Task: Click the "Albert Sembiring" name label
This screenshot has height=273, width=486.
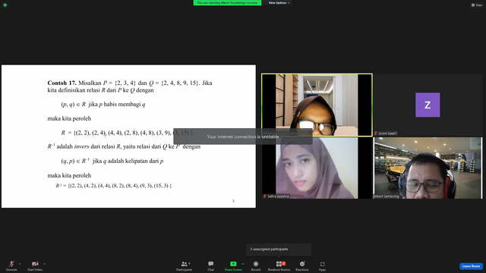Action: [x=387, y=196]
